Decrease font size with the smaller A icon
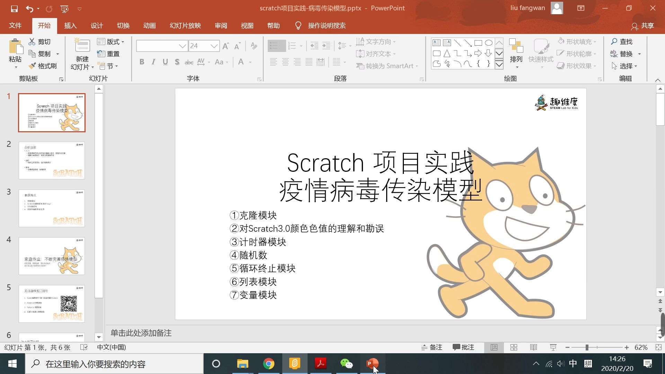This screenshot has width=665, height=374. (x=238, y=46)
